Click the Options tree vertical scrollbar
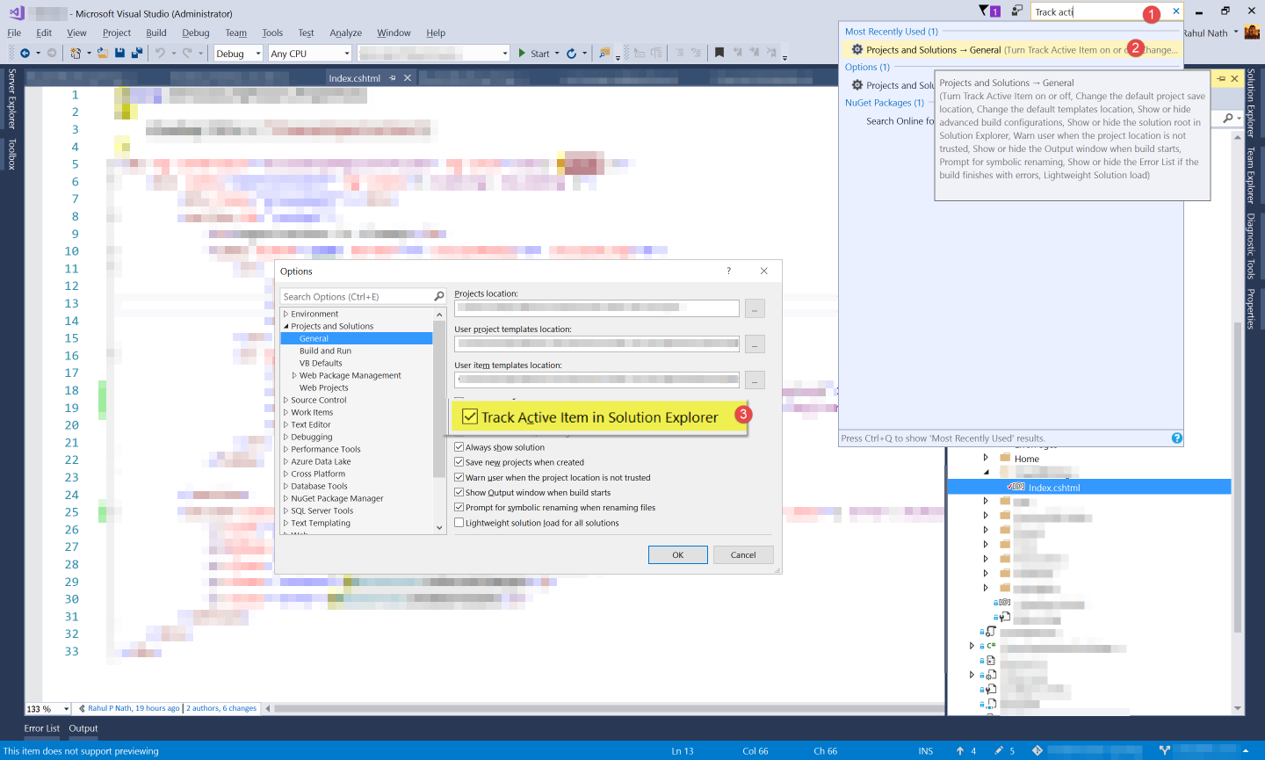This screenshot has height=760, width=1265. (439, 420)
